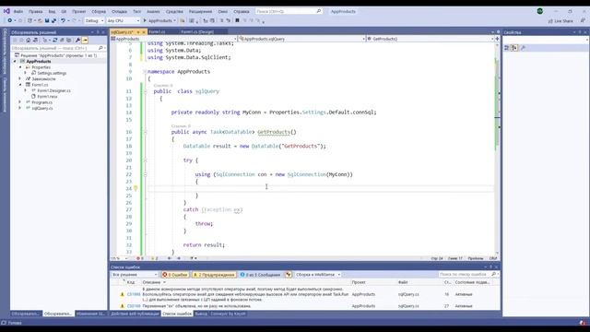Screen dimensions: 590x332
Task: Open the Build + IntelliSense dropdown
Action: 317,275
